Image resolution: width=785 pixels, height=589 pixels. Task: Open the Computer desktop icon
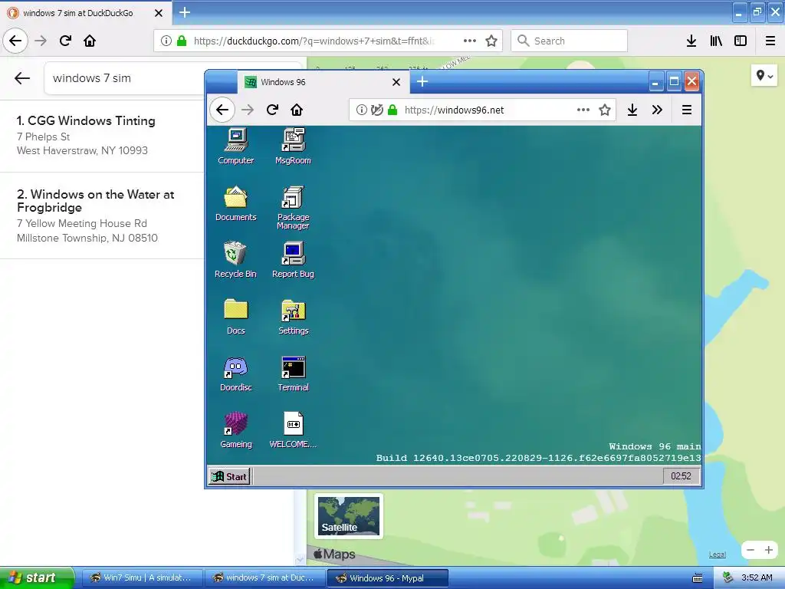pyautogui.click(x=236, y=146)
